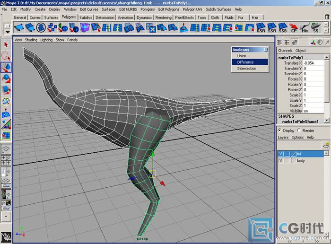
Task: Open the Channels menu
Action: [x=285, y=51]
